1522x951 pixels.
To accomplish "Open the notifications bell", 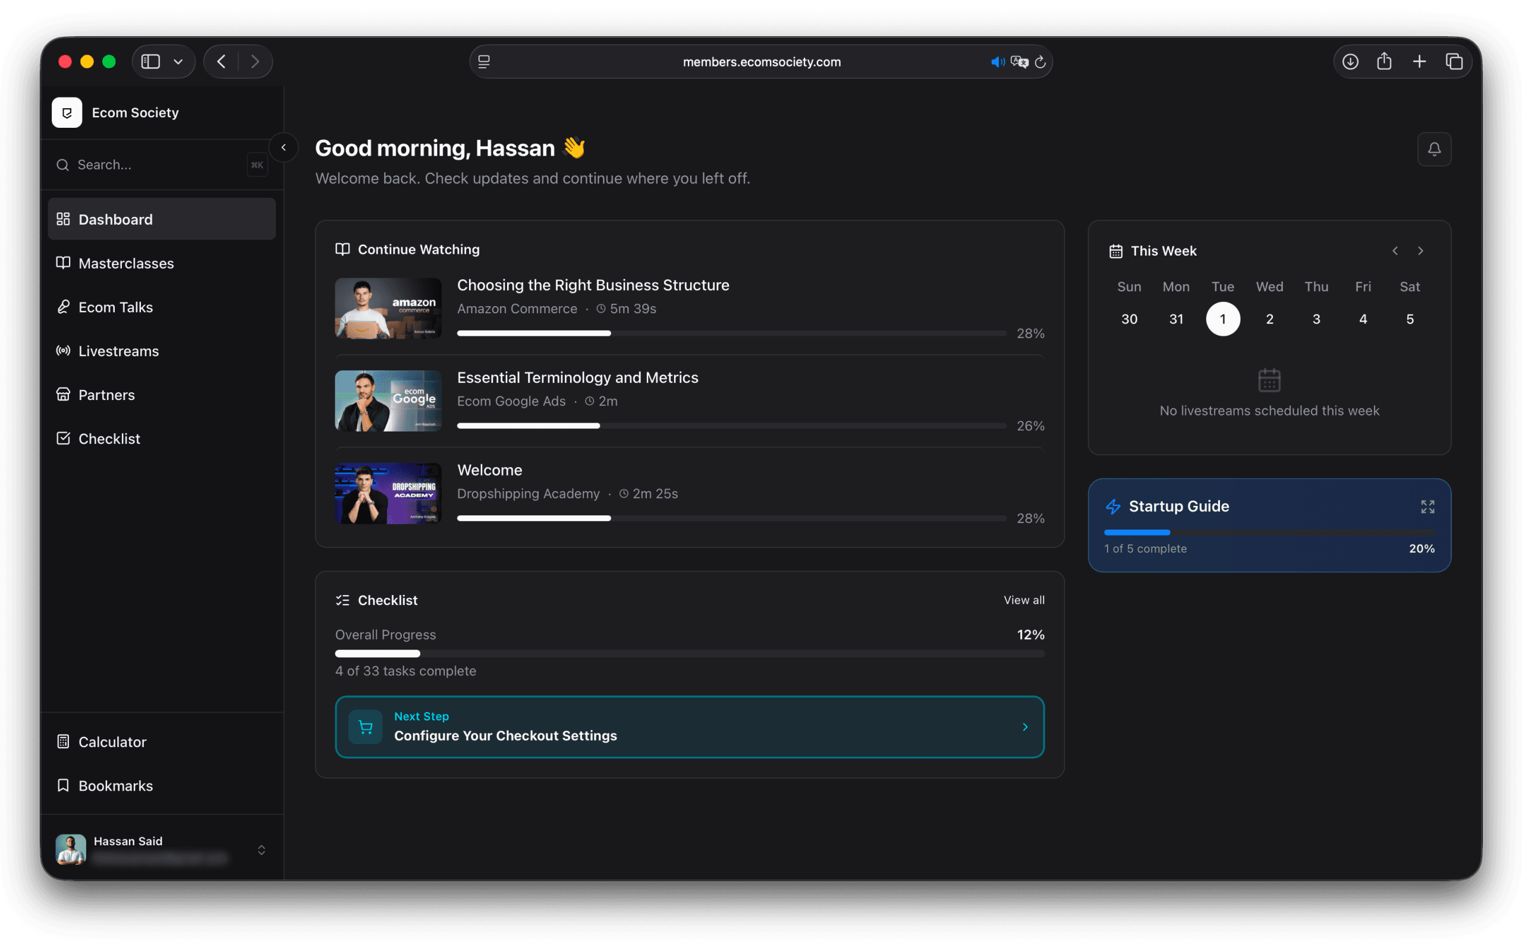I will [1434, 149].
